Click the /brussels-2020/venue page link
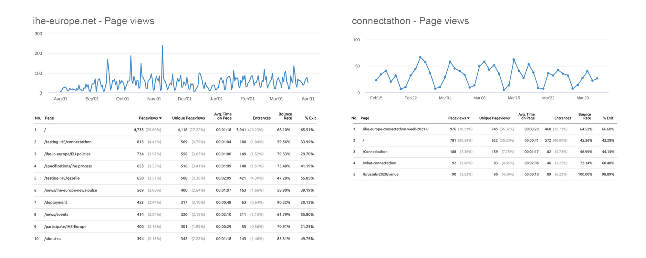The image size is (646, 258). [380, 174]
